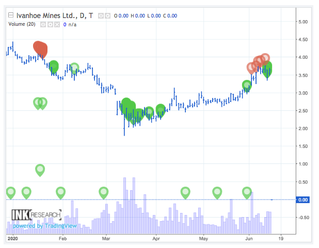Click the Ivanhoe Mines Ltd., D, T title
The height and width of the screenshot is (248, 319).
[55, 15]
